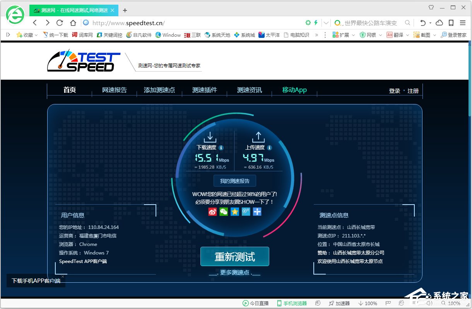Share results via the Weibo icon

(212, 212)
